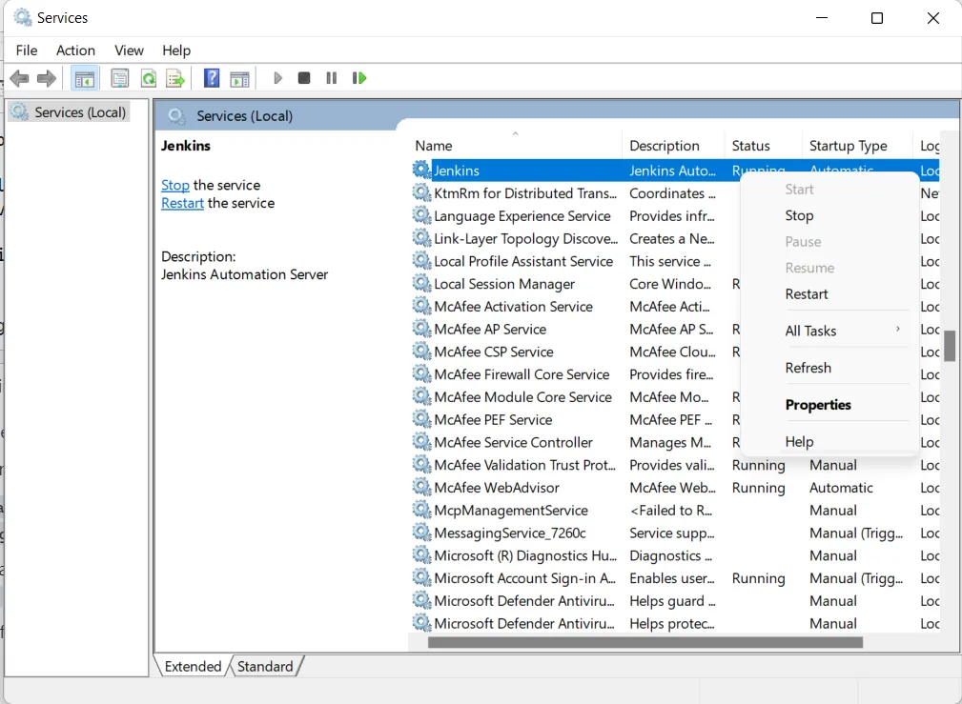Viewport: 962px width, 704px height.
Task: Click the blue Help question mark icon
Action: tap(212, 78)
